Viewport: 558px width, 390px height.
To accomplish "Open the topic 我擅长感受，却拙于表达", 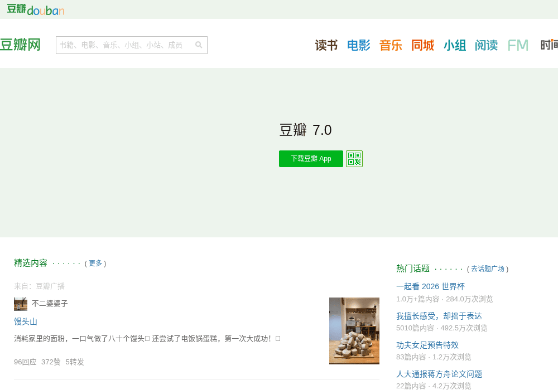I will point(439,316).
